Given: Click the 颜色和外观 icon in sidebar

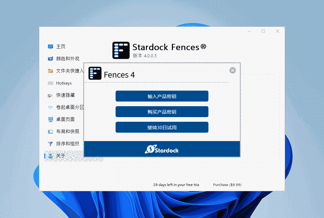Looking at the screenshot, I should coord(50,59).
